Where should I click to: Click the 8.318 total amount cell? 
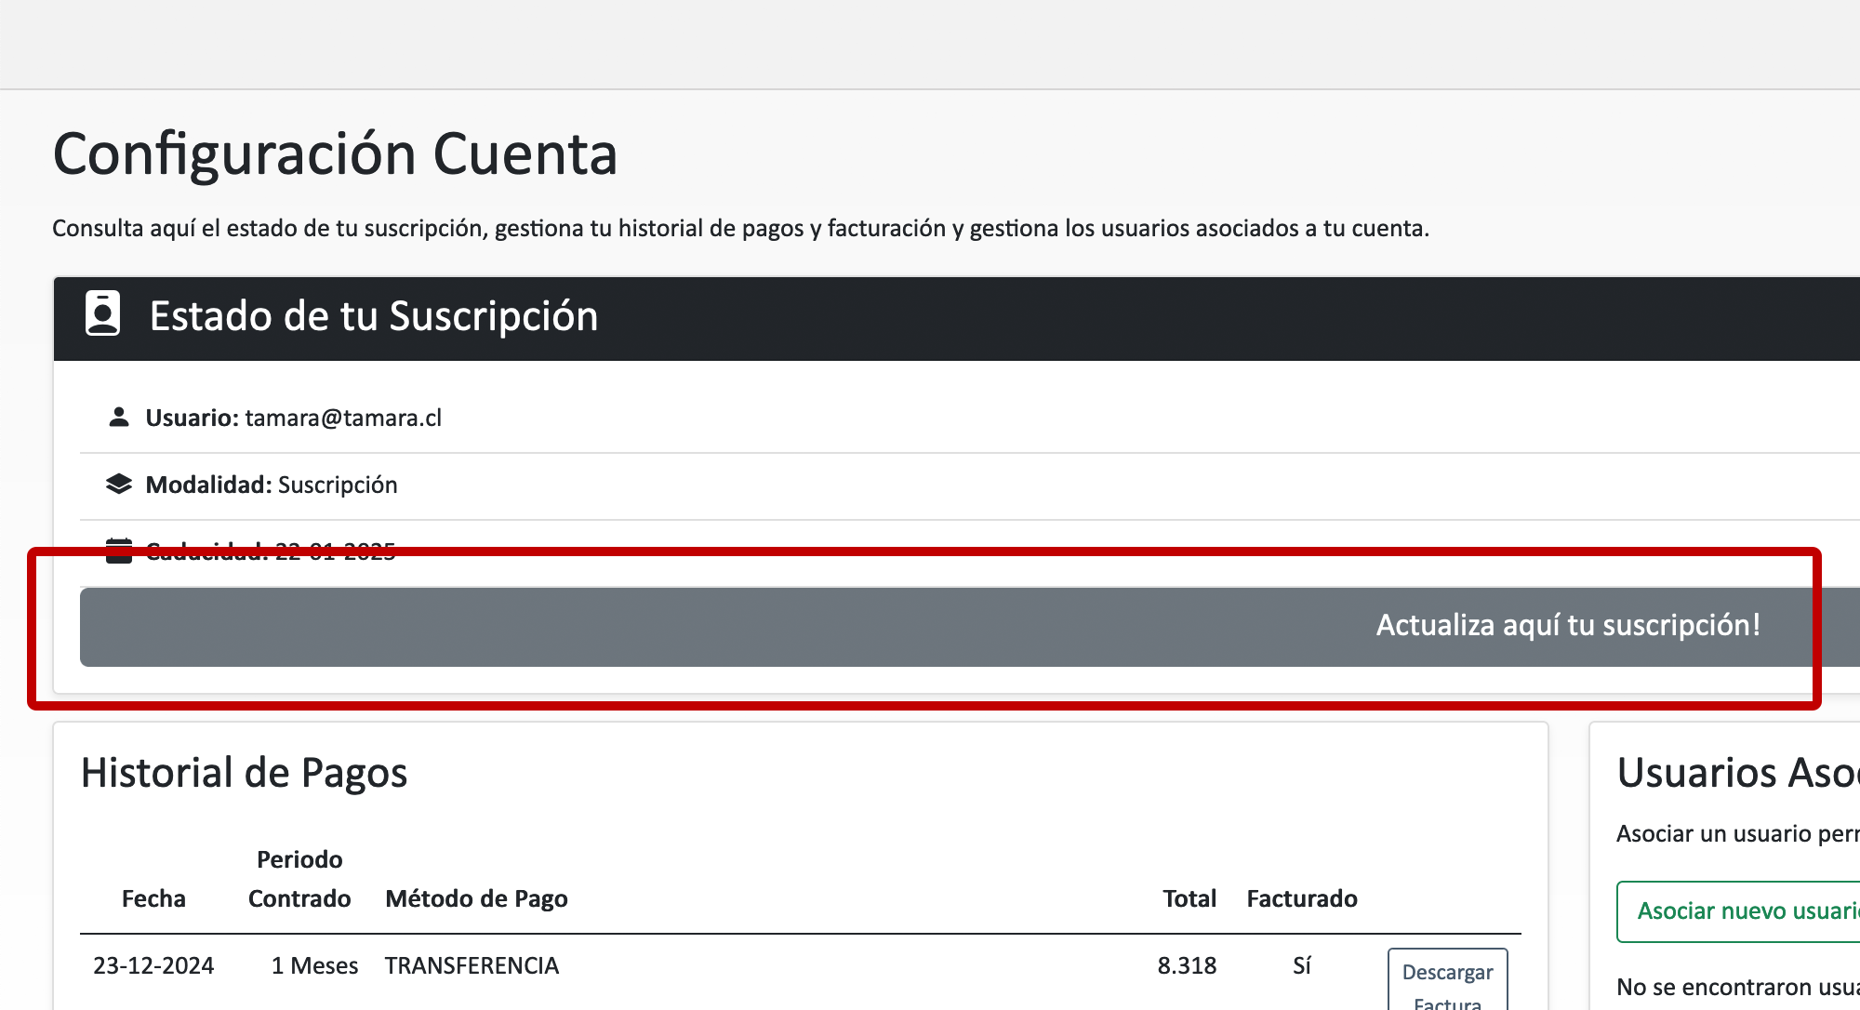pyautogui.click(x=1187, y=965)
